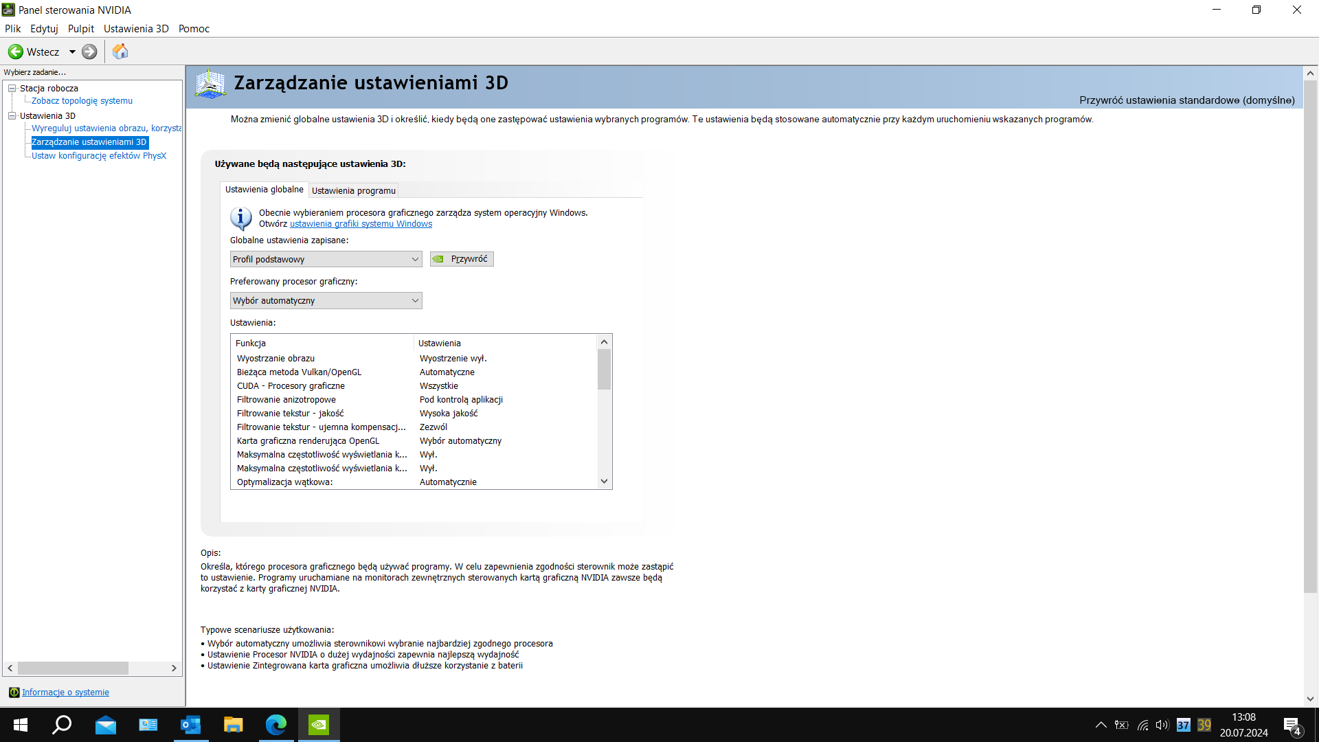Select Wyreguluj ustawienia obrazu tree item
The width and height of the screenshot is (1319, 742).
106,128
